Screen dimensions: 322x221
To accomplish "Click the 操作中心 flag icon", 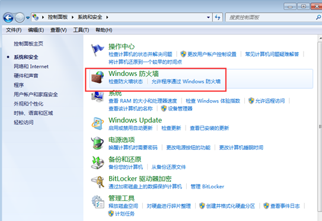I will pyautogui.click(x=97, y=50).
